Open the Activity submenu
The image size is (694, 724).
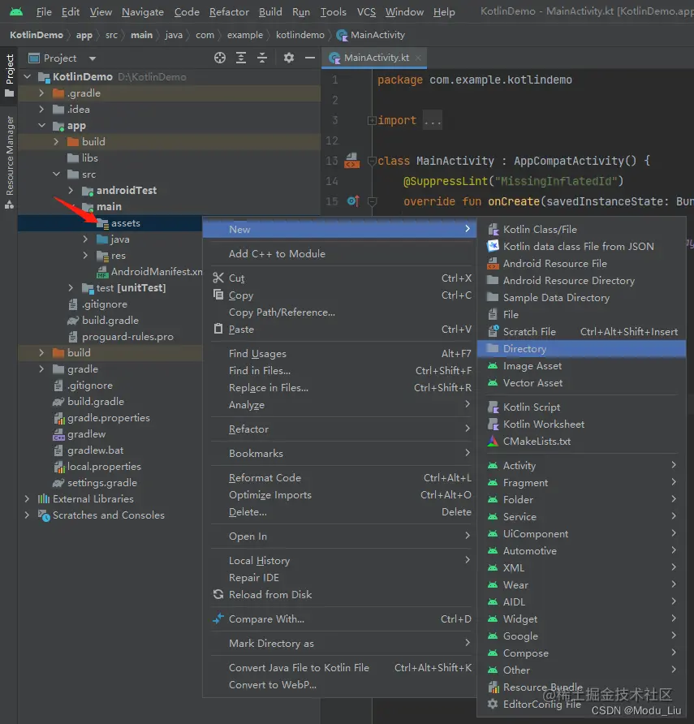click(581, 465)
